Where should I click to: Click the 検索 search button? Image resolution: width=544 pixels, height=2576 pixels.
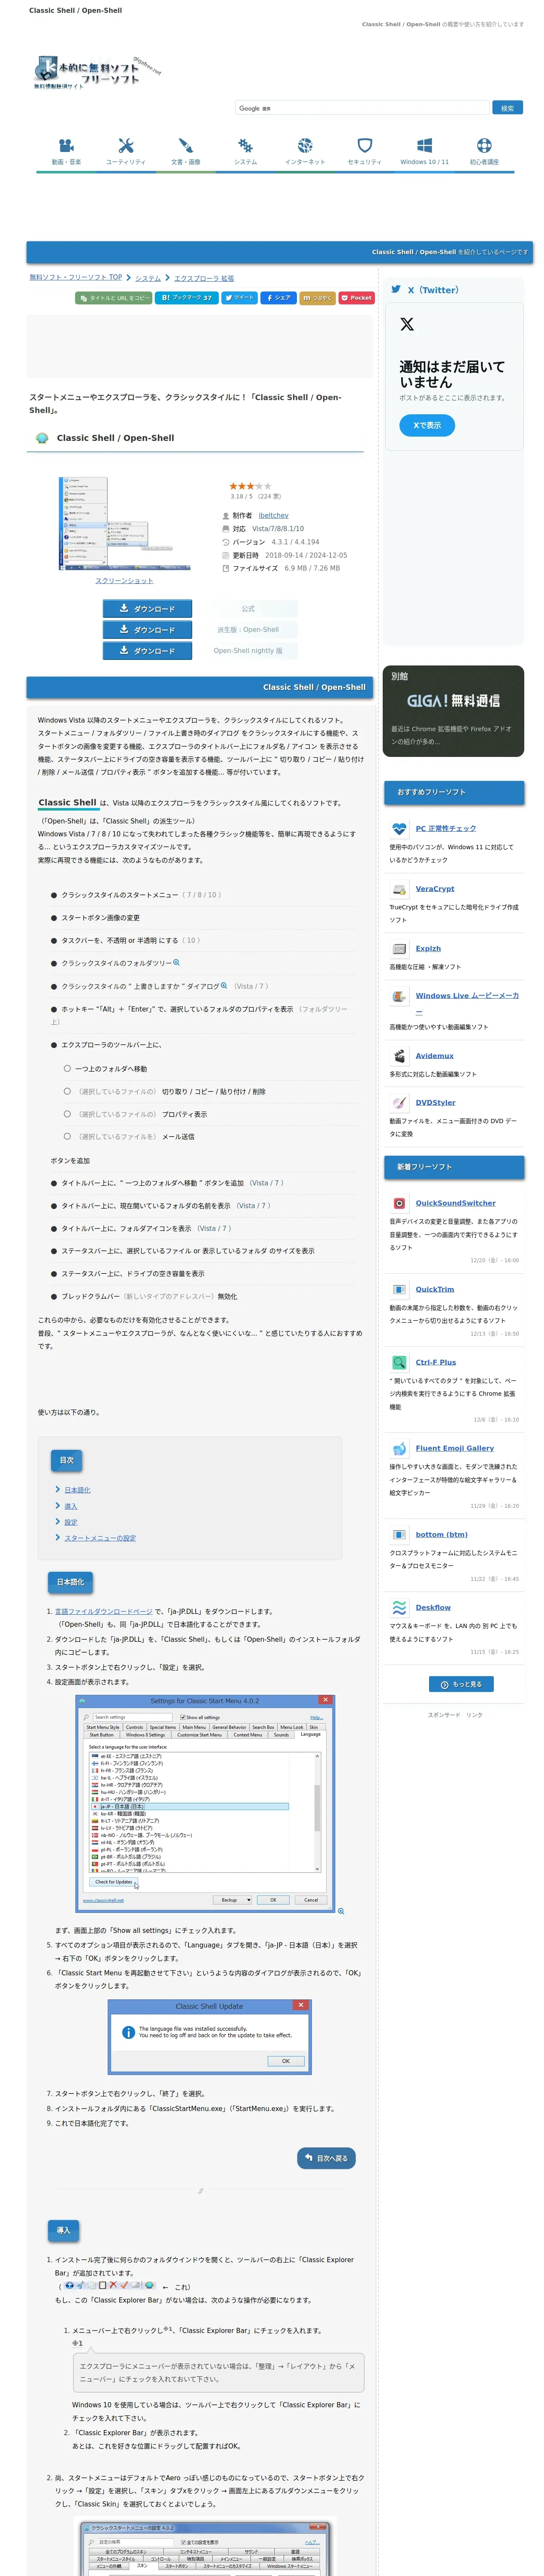(507, 107)
